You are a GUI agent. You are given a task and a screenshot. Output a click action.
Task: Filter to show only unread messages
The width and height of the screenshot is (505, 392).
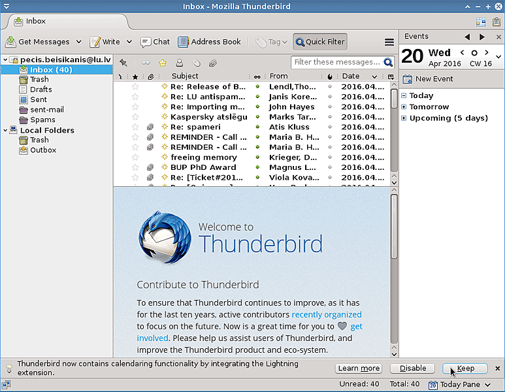point(146,63)
